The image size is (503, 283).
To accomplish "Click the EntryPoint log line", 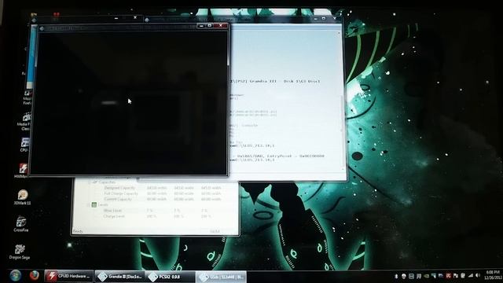I will click(x=277, y=156).
